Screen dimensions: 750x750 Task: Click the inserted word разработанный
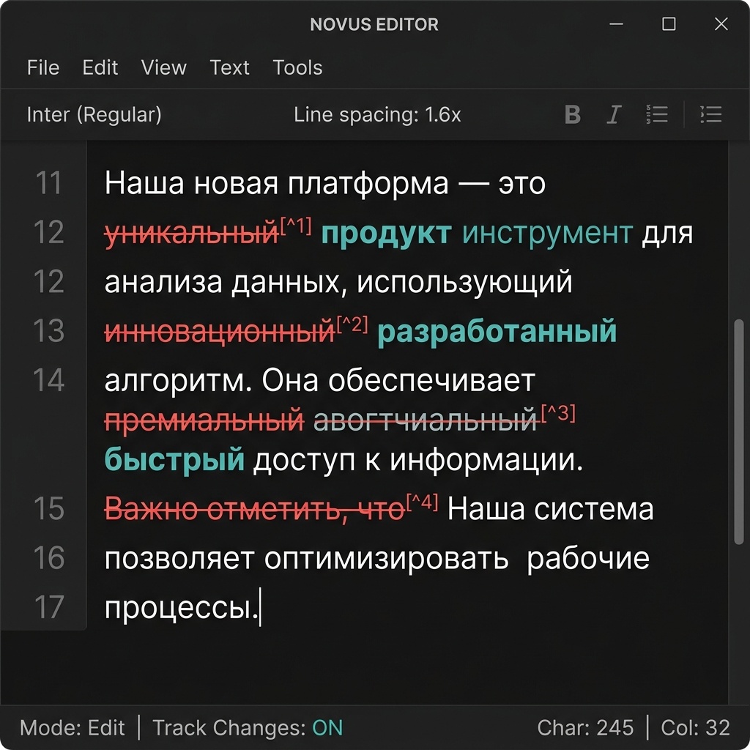point(497,332)
